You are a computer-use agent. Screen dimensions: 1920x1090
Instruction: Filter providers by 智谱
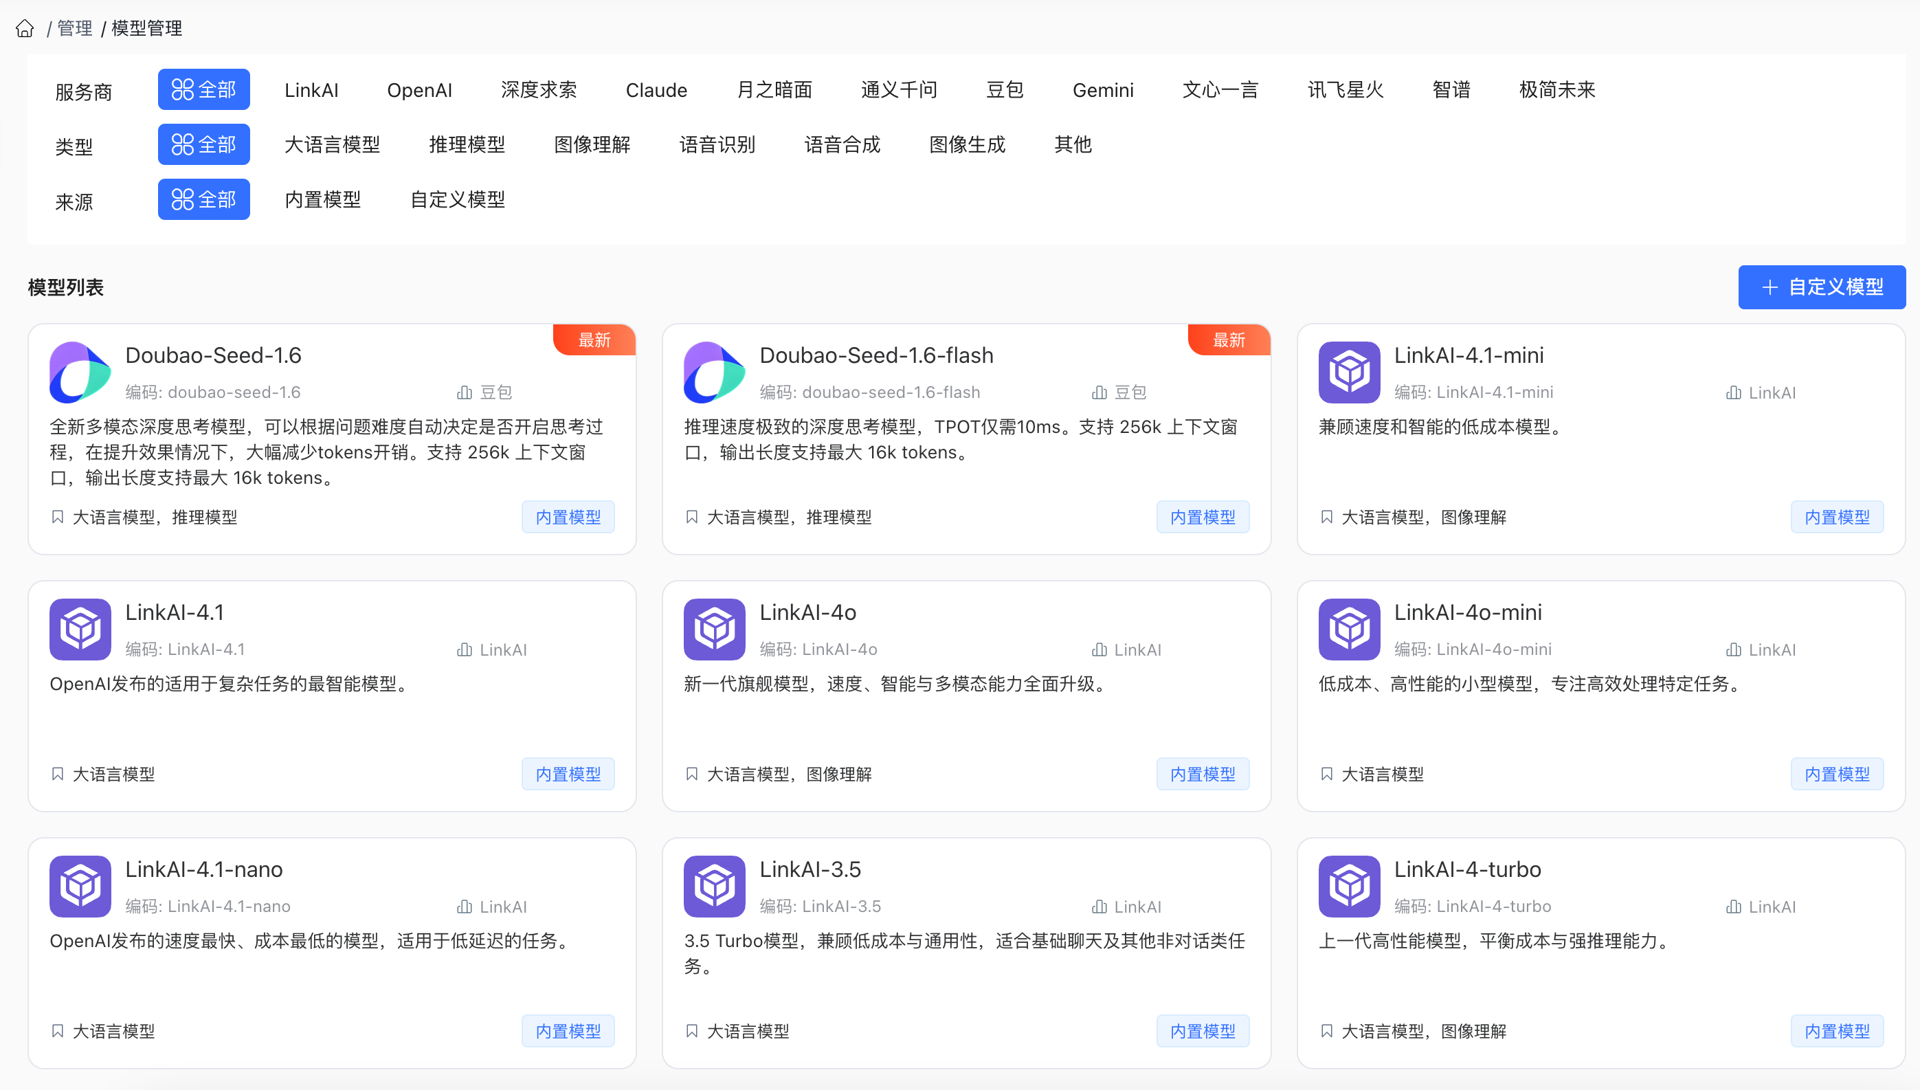pos(1451,90)
